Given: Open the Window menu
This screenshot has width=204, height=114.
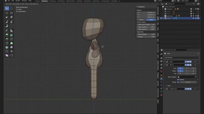Looking at the screenshot, I should (24, 1).
